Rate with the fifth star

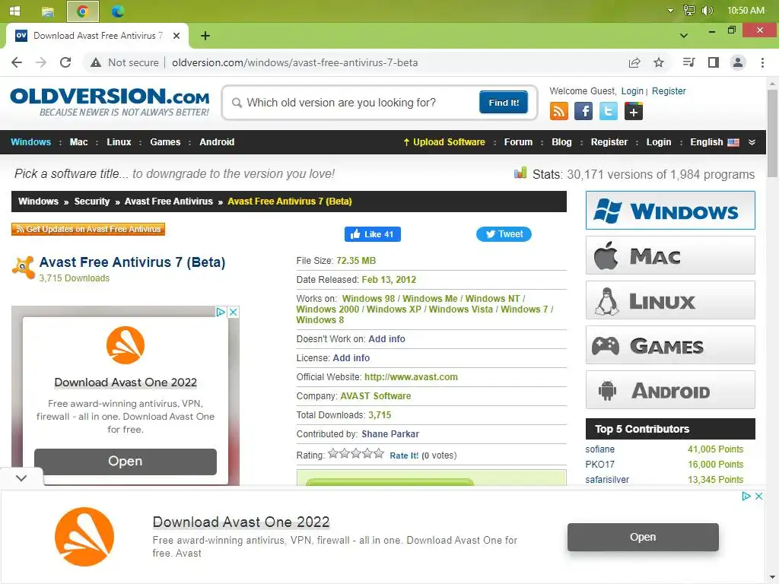tap(379, 453)
